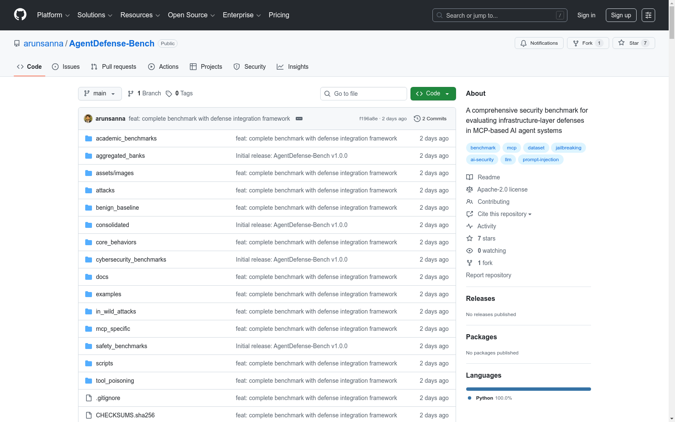Click file icon for CHECKSUMS.sha256
Screen dimensions: 675x422
tap(89, 415)
